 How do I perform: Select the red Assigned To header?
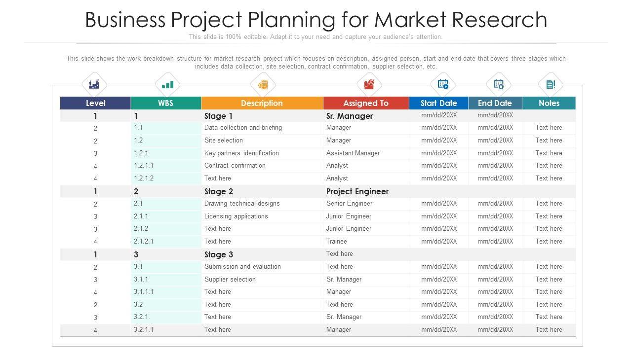[366, 103]
